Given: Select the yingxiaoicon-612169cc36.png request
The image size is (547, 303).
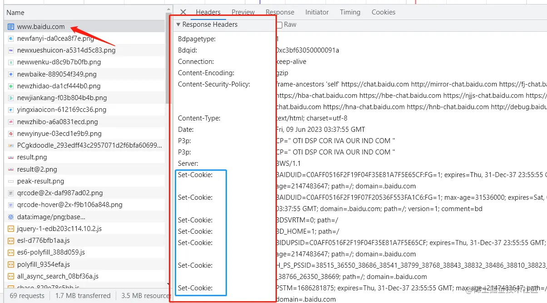Looking at the screenshot, I should coord(84,110).
